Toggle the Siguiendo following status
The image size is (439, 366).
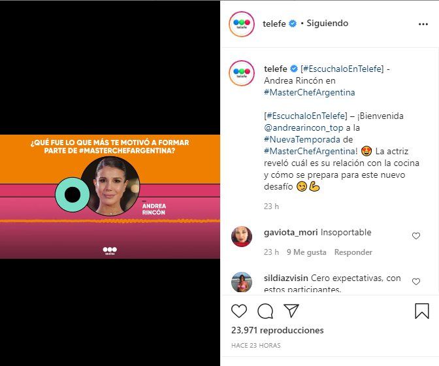click(327, 24)
